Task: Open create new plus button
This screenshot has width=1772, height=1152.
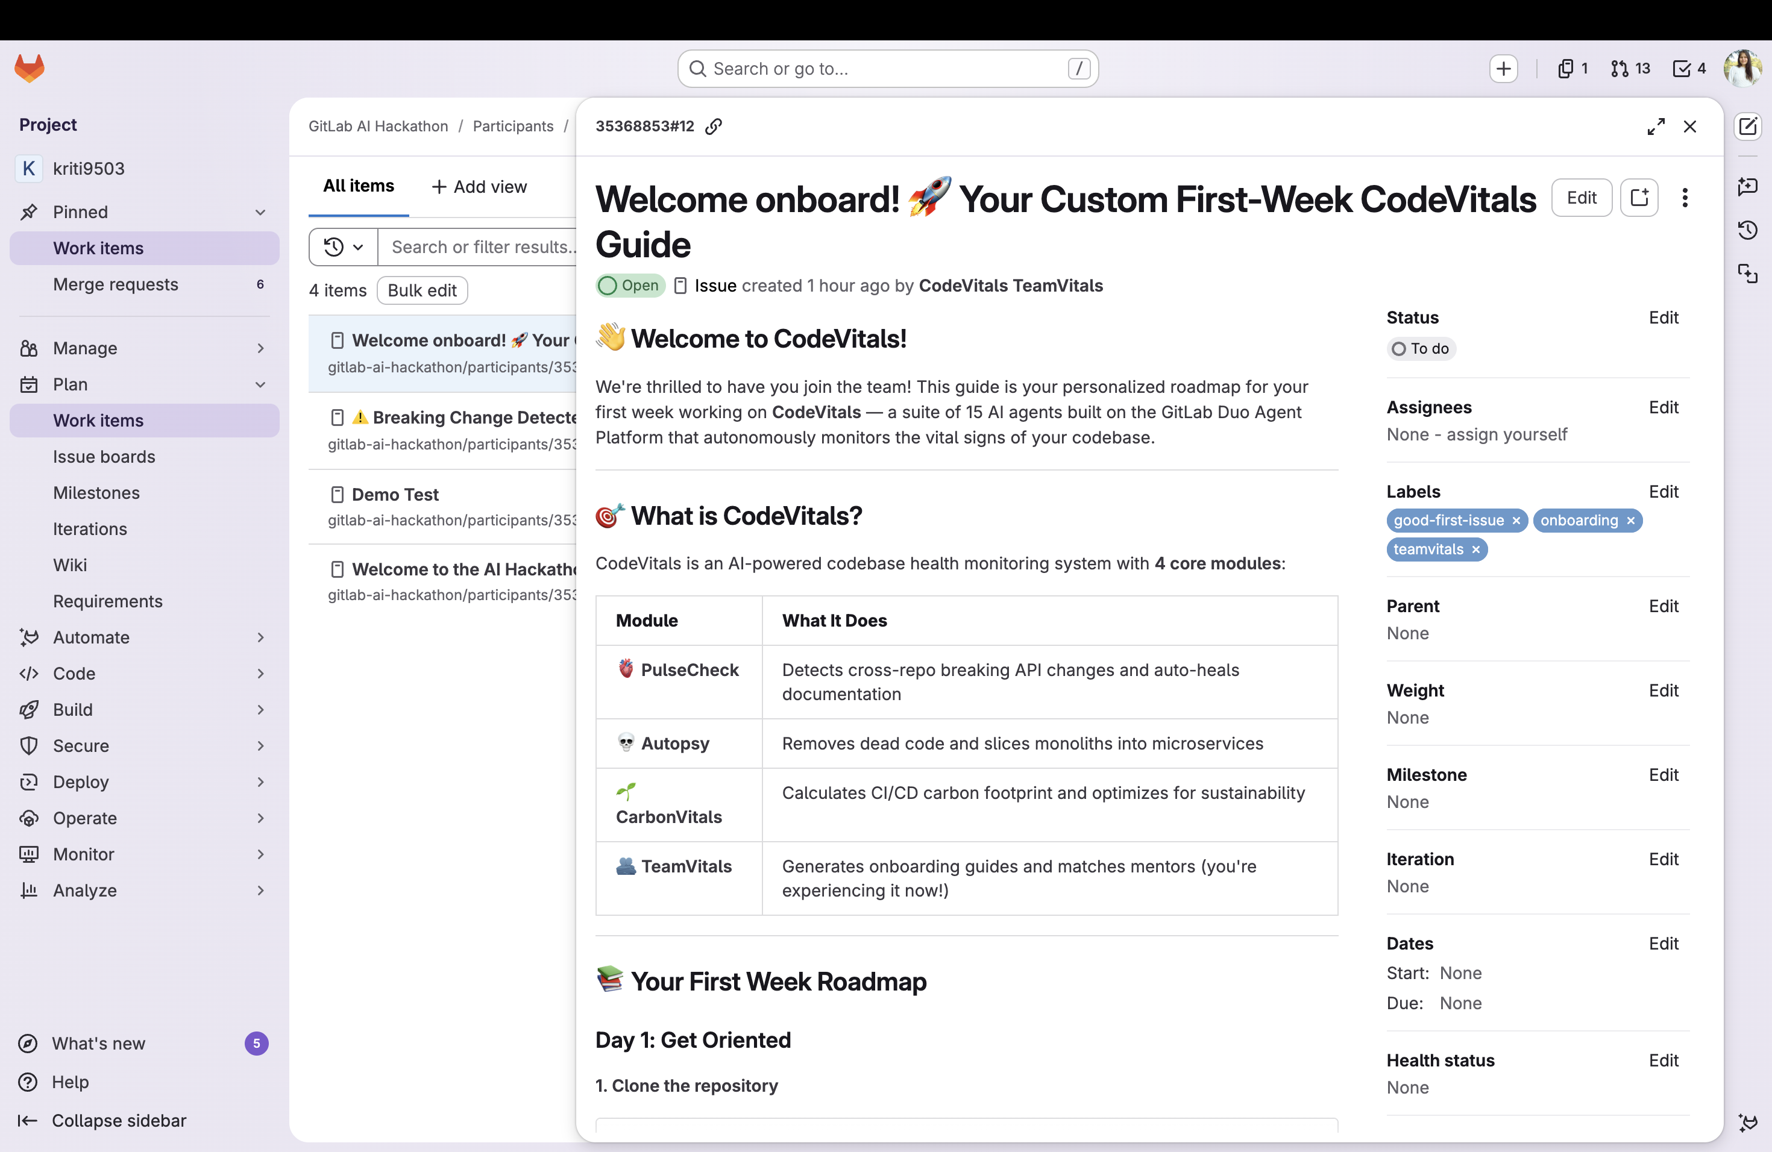Action: (1503, 69)
